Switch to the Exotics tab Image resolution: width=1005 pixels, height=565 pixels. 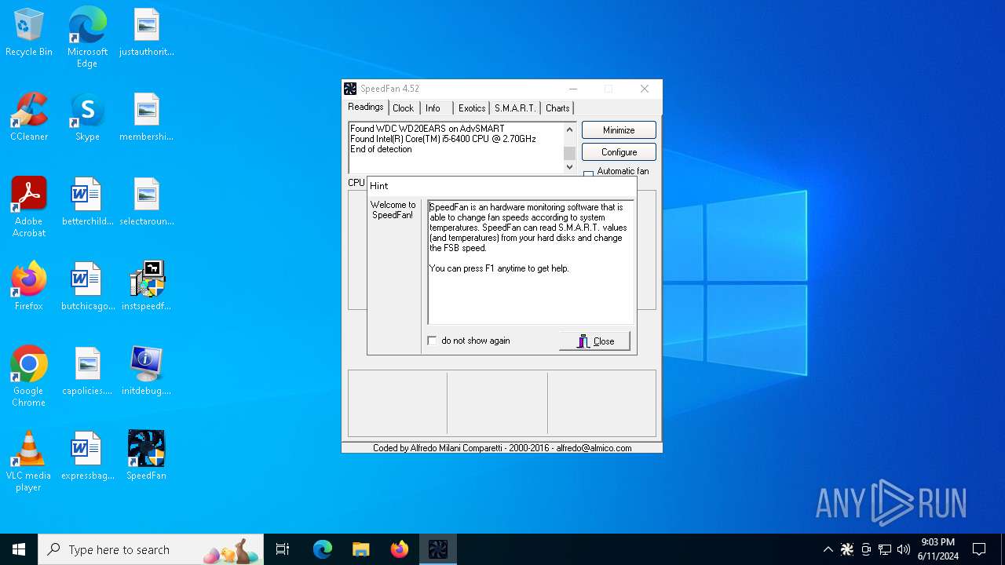(472, 108)
